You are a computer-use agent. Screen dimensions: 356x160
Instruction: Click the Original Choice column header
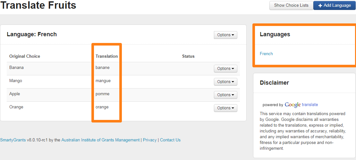pos(25,56)
